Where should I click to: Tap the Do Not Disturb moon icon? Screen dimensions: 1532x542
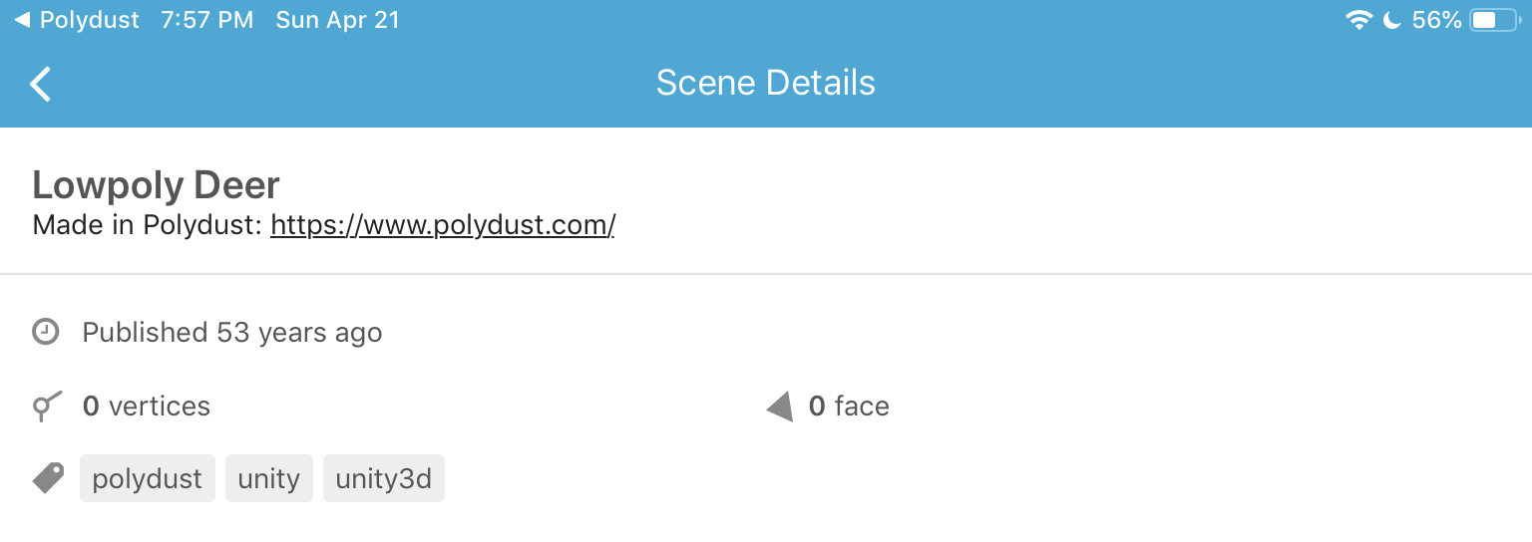[x=1392, y=20]
